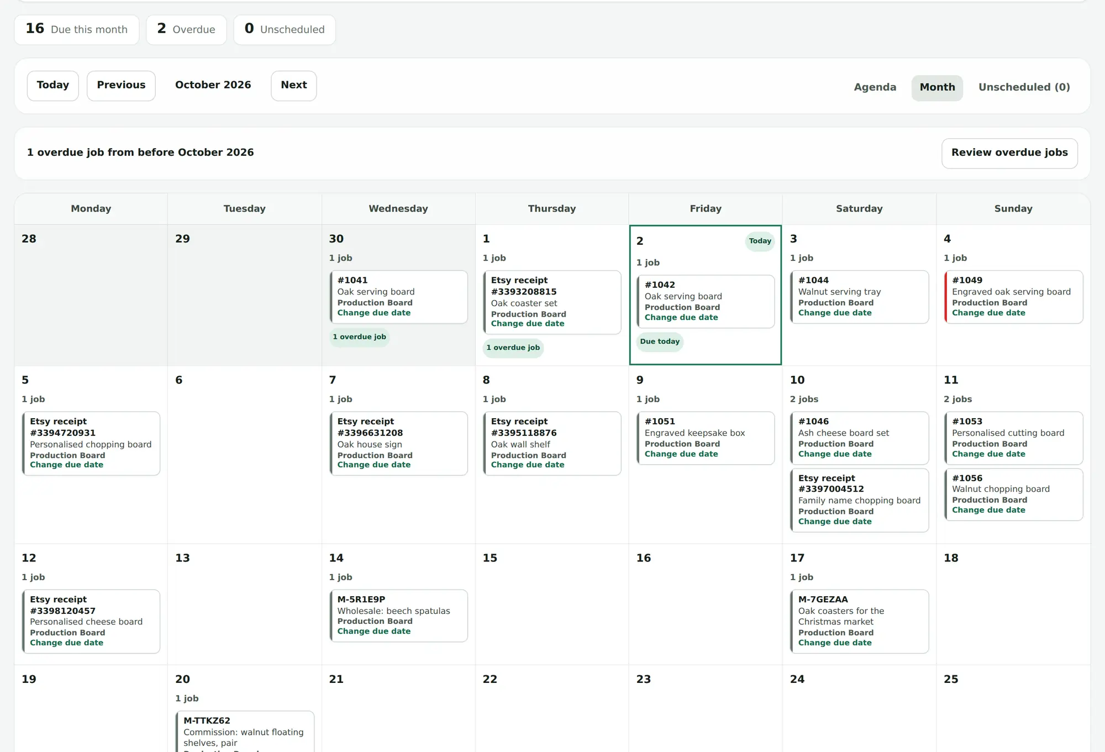Open Production Board for Etsy receipt #3394720931

[67, 455]
